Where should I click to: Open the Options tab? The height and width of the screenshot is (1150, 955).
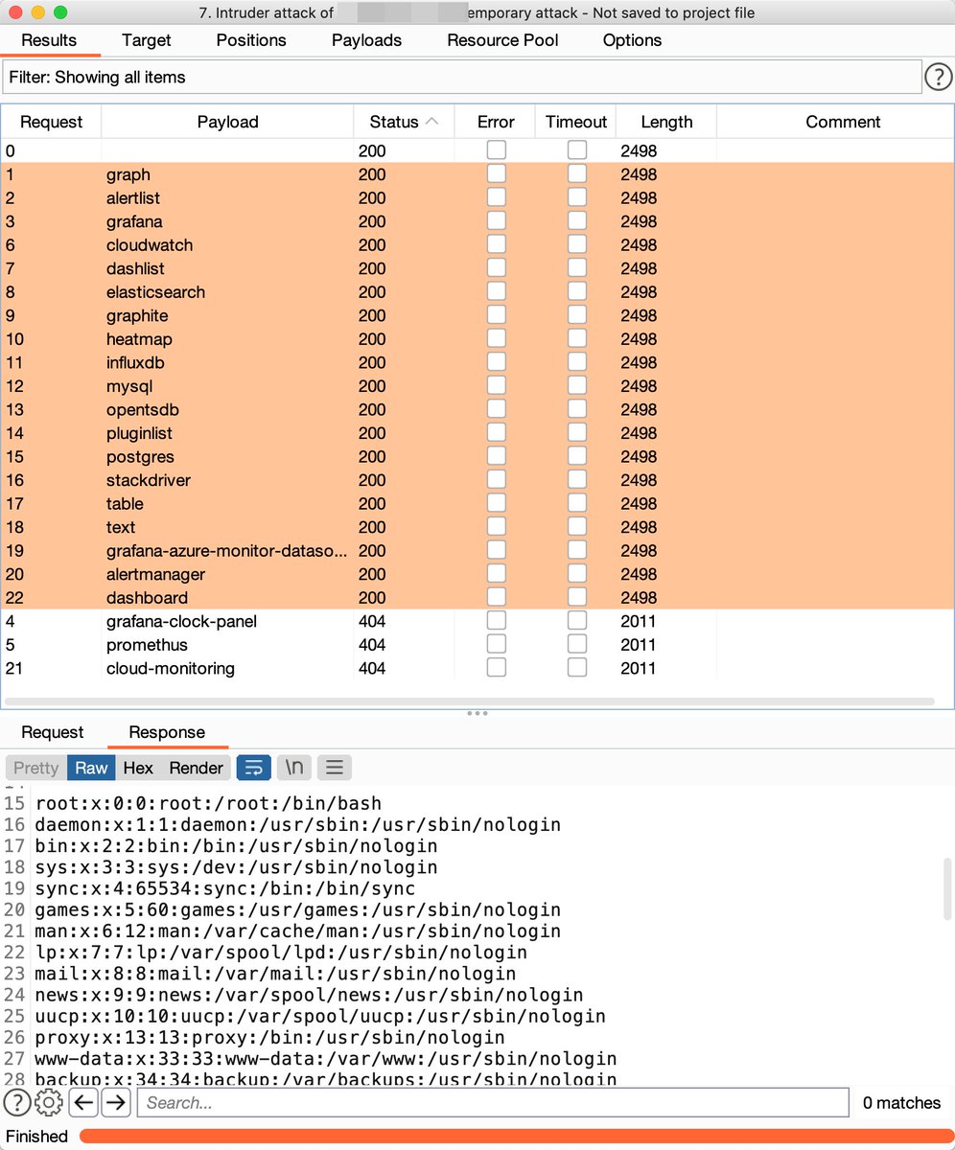[x=632, y=40]
